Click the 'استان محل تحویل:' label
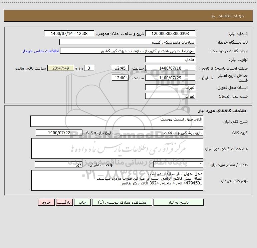Screen dimensions: 257x248 (232, 88)
